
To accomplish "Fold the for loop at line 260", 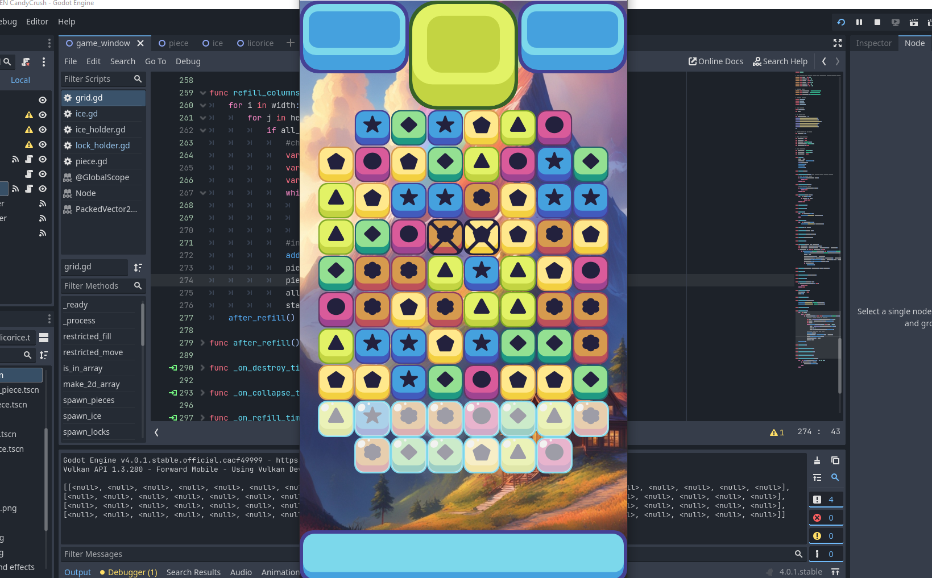I will [x=203, y=105].
